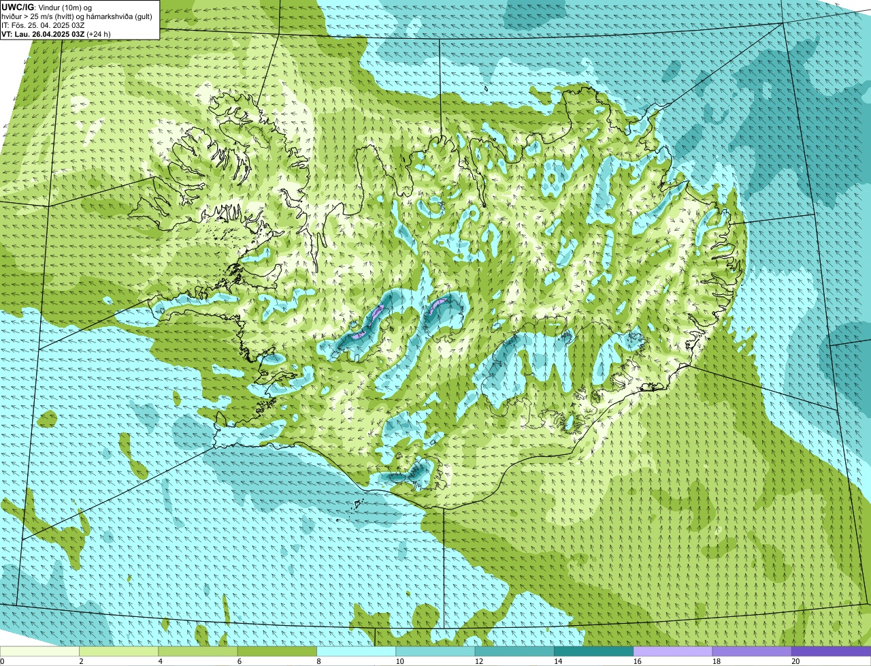Click the pale yellow 0–2 m/s legend swatch

tap(39, 651)
